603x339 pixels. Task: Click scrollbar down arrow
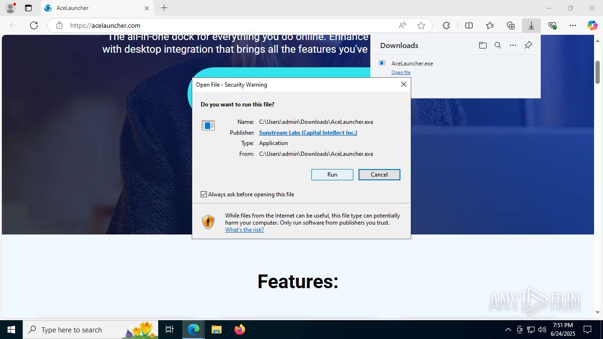[x=597, y=312]
